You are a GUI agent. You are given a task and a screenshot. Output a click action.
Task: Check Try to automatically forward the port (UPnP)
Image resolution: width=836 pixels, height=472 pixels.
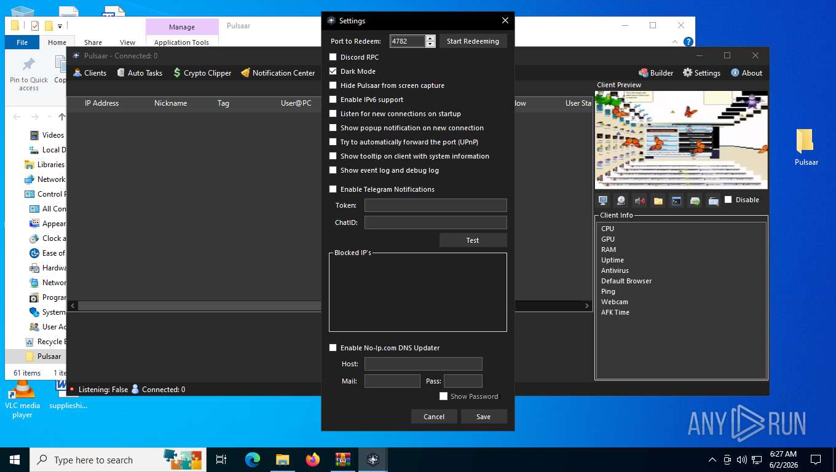point(333,142)
